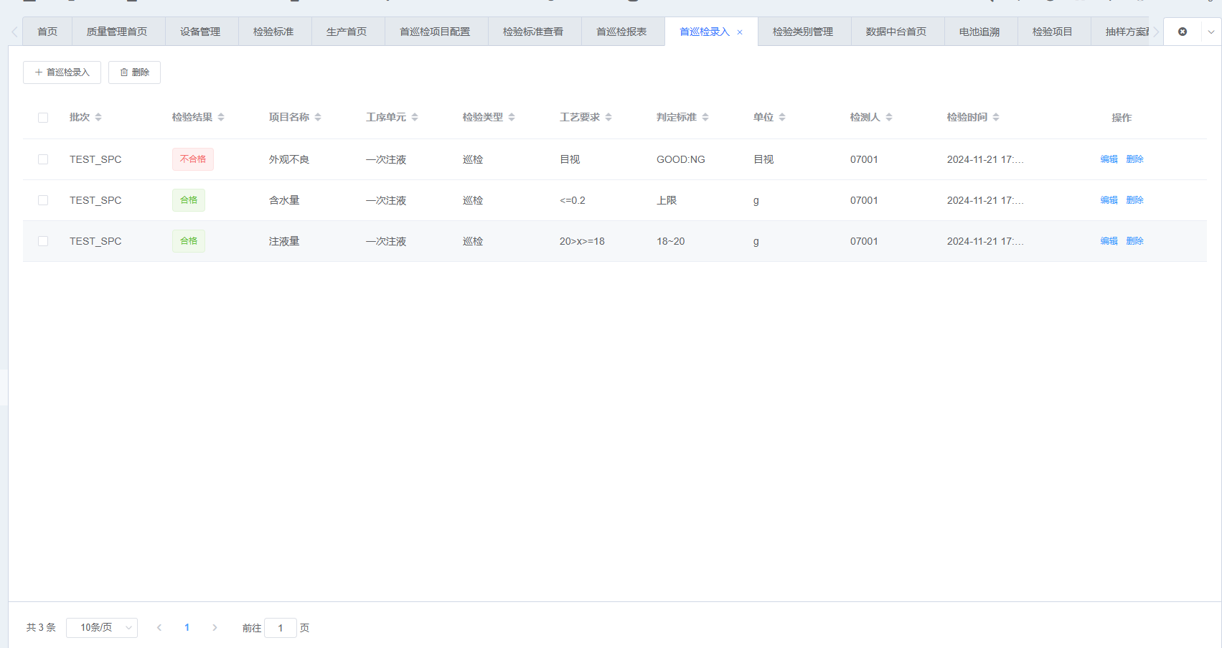Click 删除 link in 含水量 row
Viewport: 1222px width, 648px height.
point(1134,200)
